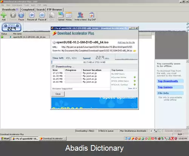Click the lightning logo in the dialog header
This screenshot has width=189, height=156.
pos(54,33)
